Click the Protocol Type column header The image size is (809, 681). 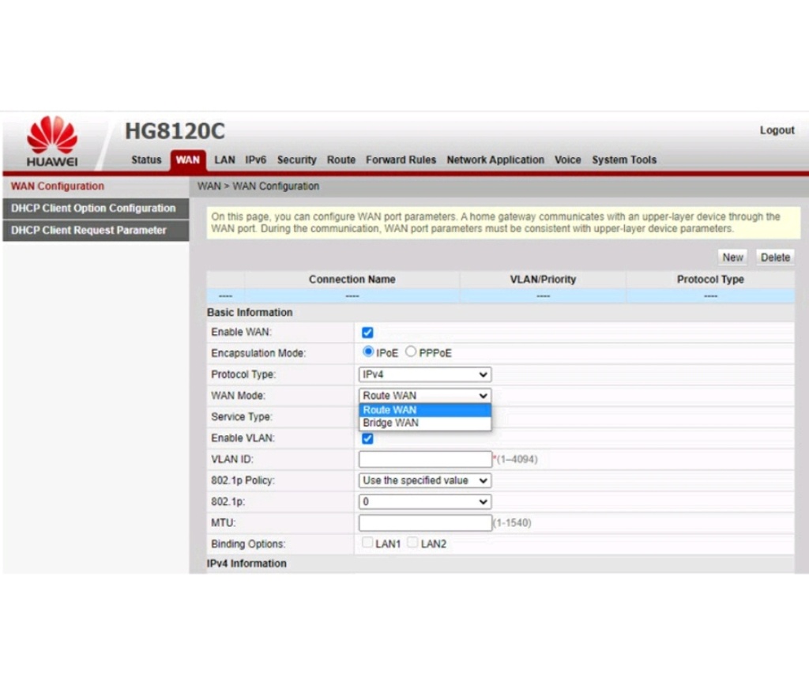pos(710,280)
